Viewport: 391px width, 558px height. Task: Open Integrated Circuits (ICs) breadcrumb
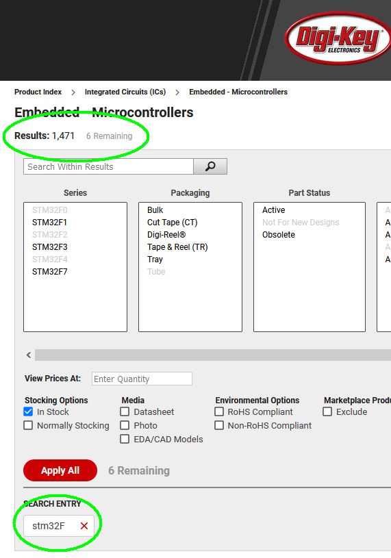coord(125,92)
